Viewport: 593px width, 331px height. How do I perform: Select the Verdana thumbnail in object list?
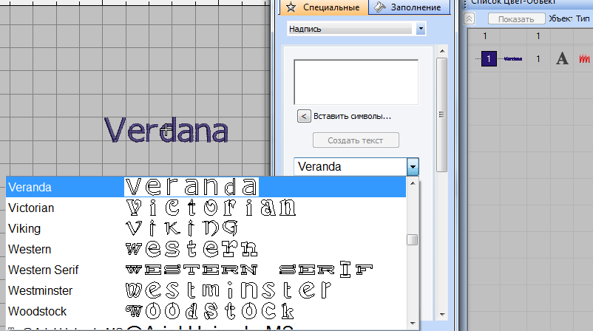click(x=513, y=58)
